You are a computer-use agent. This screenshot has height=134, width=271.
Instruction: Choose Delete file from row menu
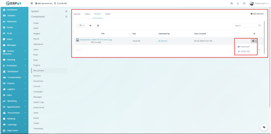(244, 52)
